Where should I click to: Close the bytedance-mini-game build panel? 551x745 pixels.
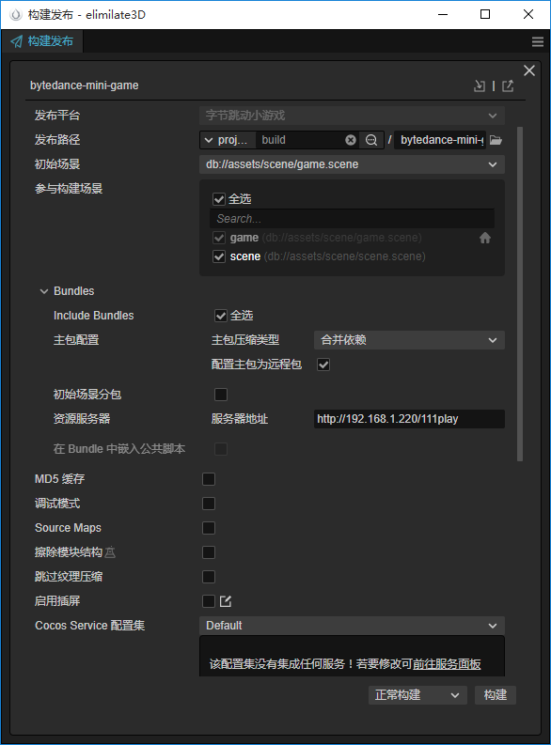coord(529,70)
